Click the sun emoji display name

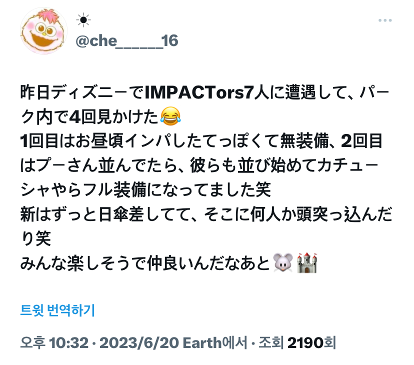coord(83,20)
